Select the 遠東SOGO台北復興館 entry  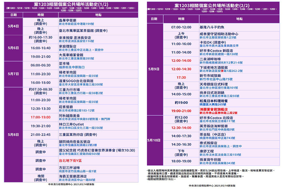[78, 81]
